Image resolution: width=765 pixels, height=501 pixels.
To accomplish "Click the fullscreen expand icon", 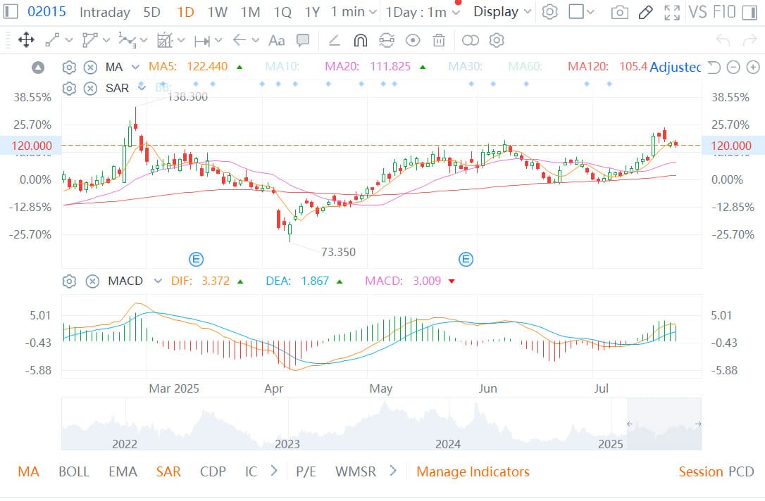I will click(673, 12).
